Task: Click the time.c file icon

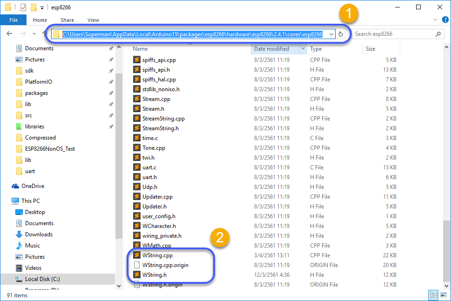Action: click(x=137, y=138)
